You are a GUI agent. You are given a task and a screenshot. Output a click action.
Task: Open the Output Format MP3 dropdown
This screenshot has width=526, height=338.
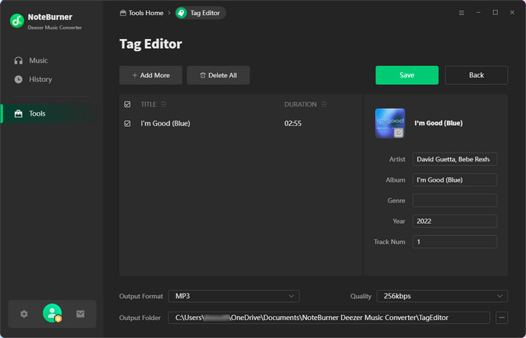pyautogui.click(x=234, y=296)
